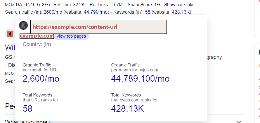
Task: Click the 'Ref Links: 4.07M' text
Action: tap(106, 5)
